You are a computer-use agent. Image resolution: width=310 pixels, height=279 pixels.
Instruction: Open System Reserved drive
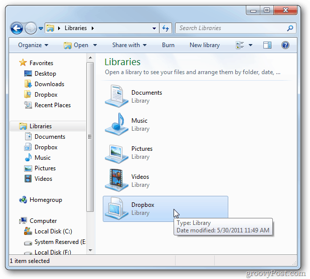coord(60,242)
